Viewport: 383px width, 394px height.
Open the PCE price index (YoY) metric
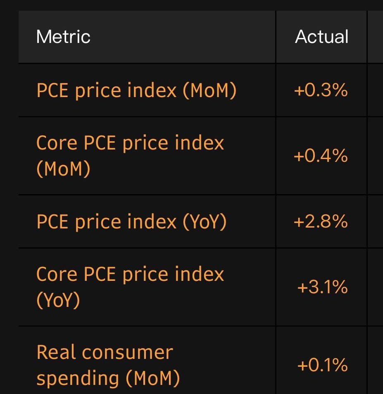point(131,222)
